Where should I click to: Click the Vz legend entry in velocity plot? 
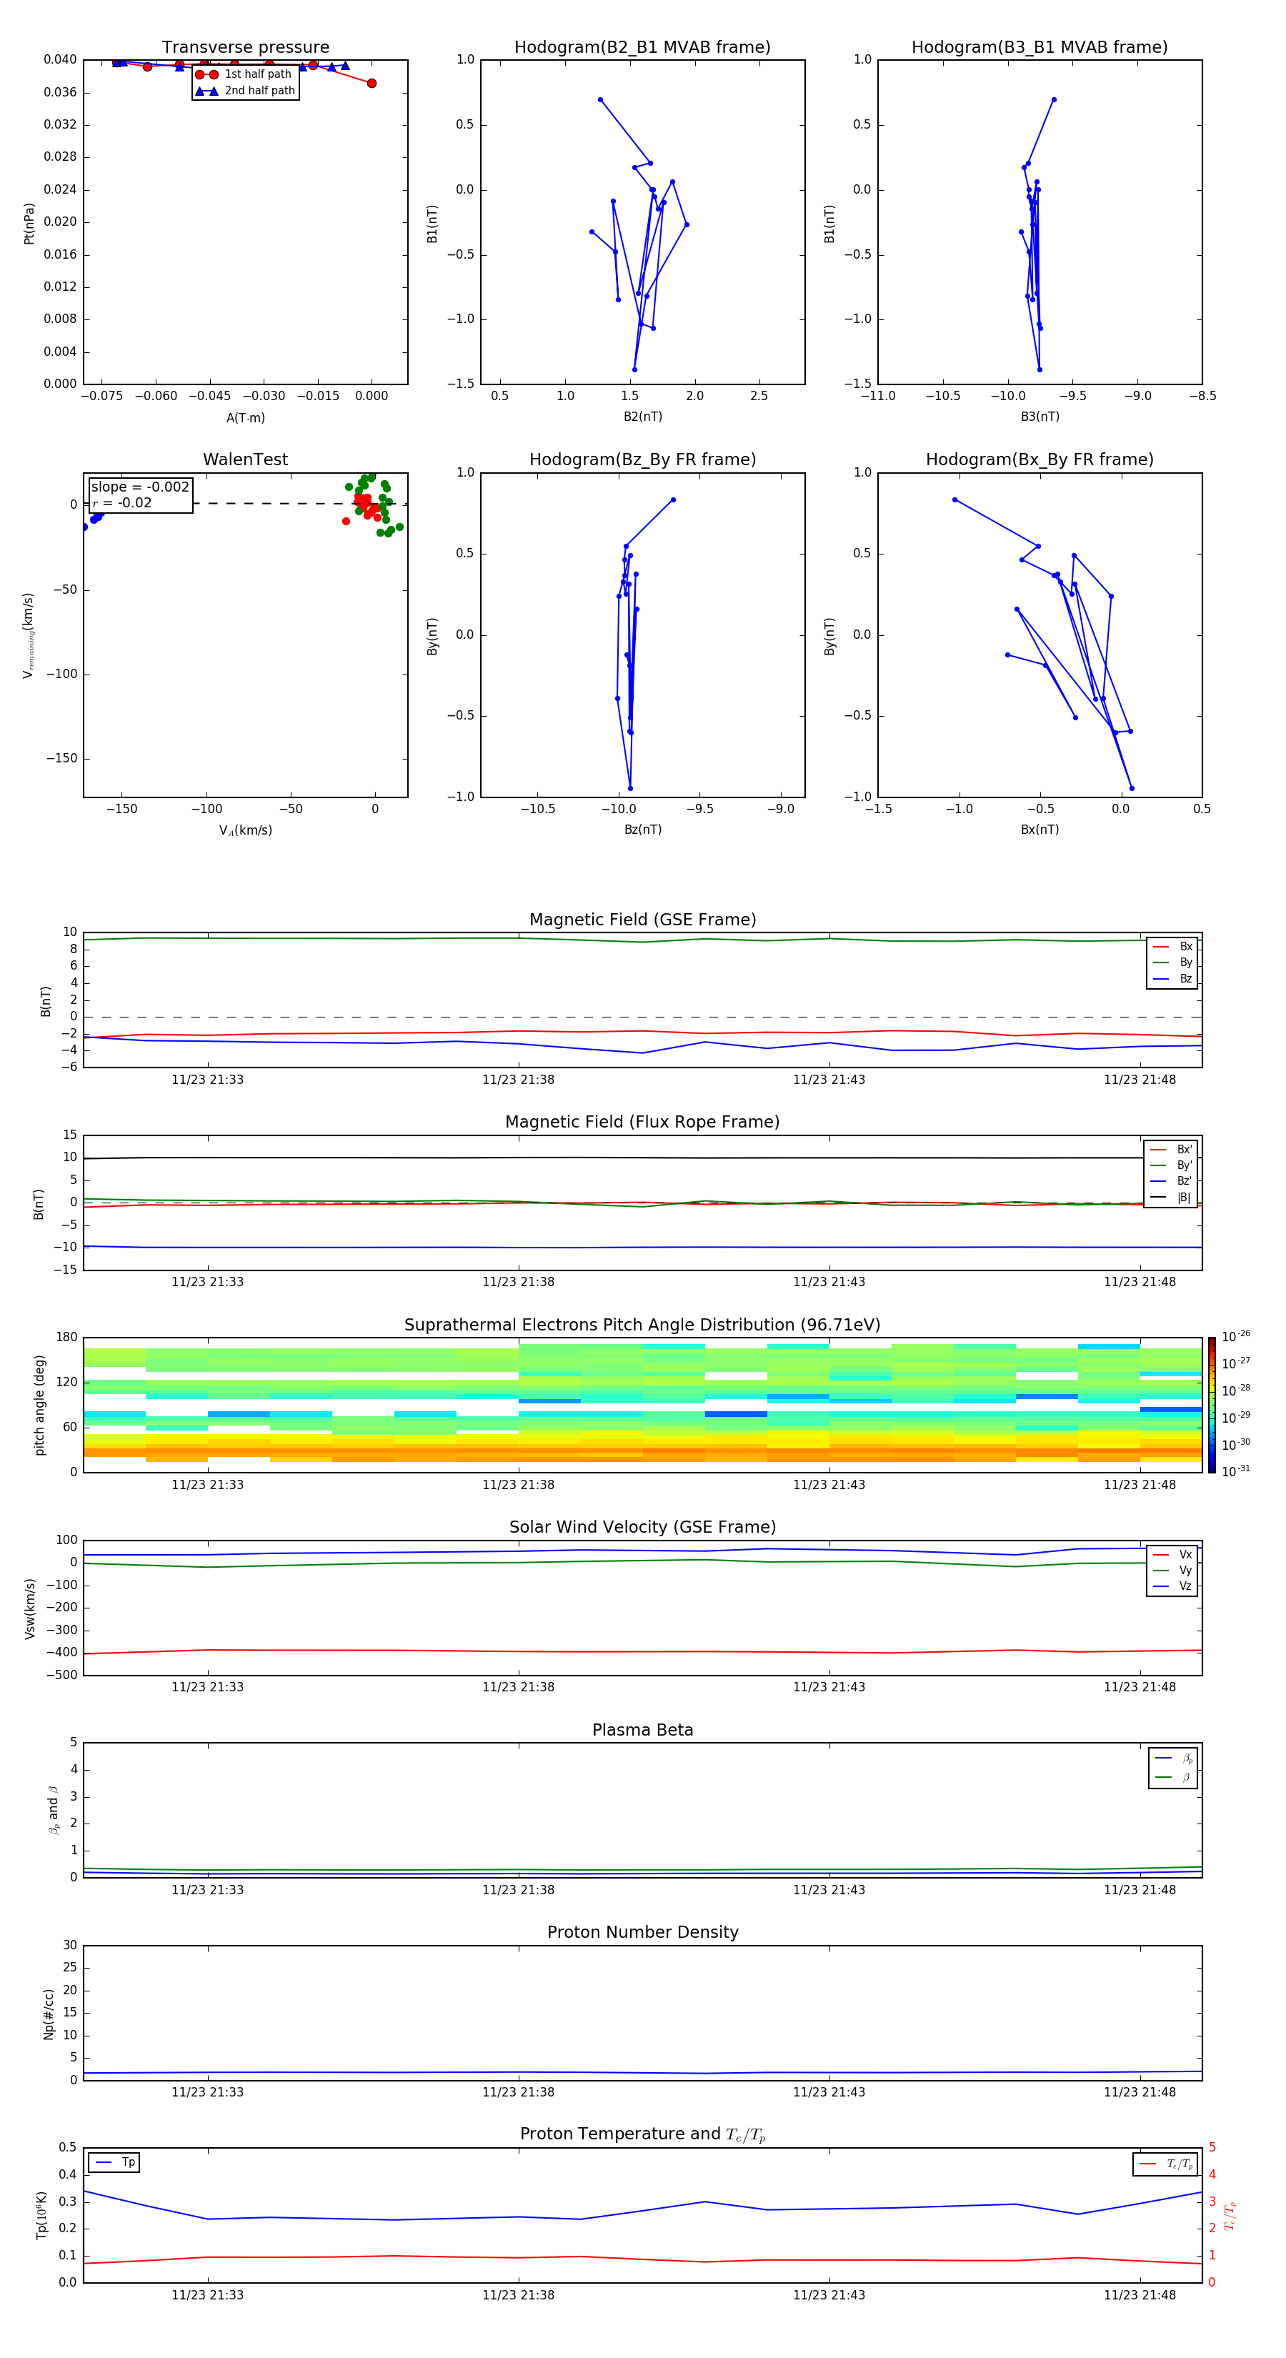[x=1172, y=1586]
